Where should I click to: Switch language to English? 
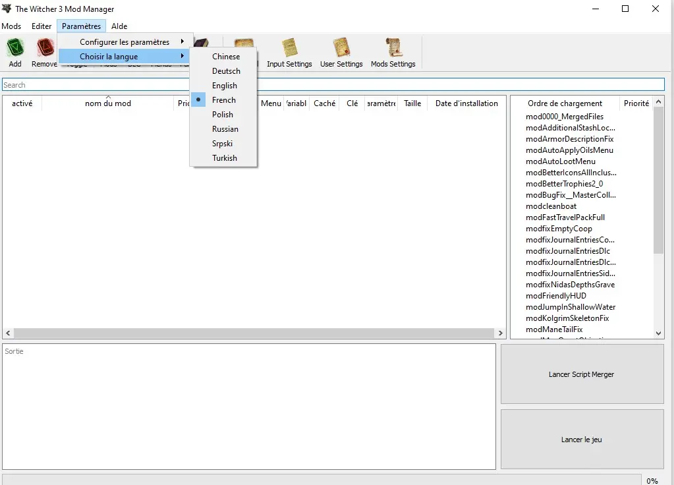coord(225,86)
